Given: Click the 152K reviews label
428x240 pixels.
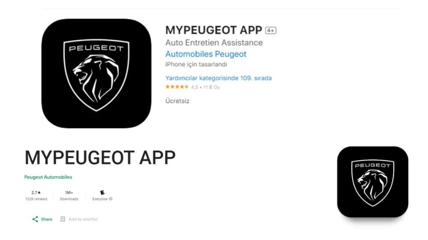Looking at the screenshot, I should [36, 199].
